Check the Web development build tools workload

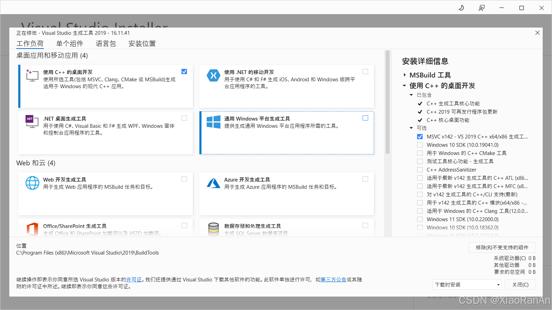coord(184,179)
